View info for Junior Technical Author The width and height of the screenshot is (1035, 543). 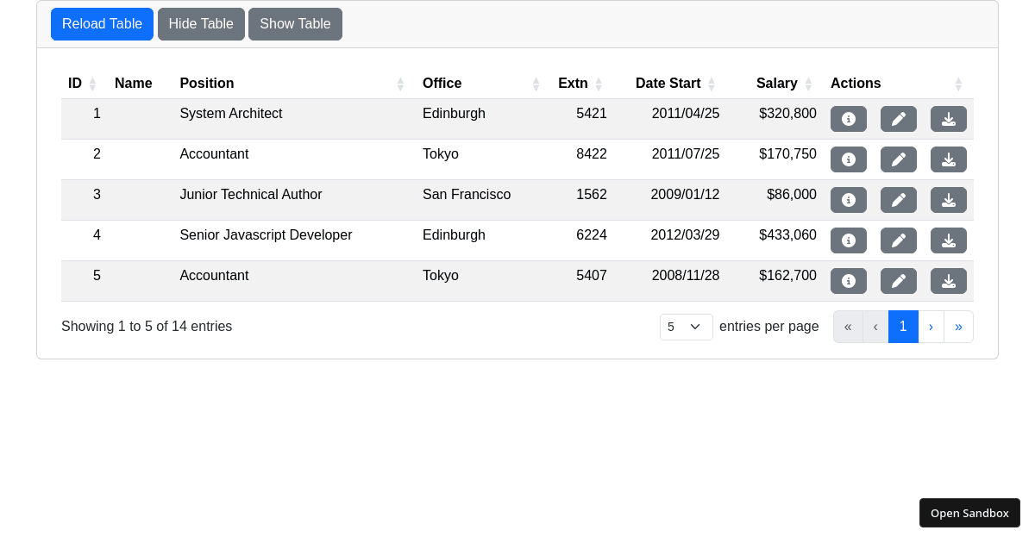tap(849, 200)
